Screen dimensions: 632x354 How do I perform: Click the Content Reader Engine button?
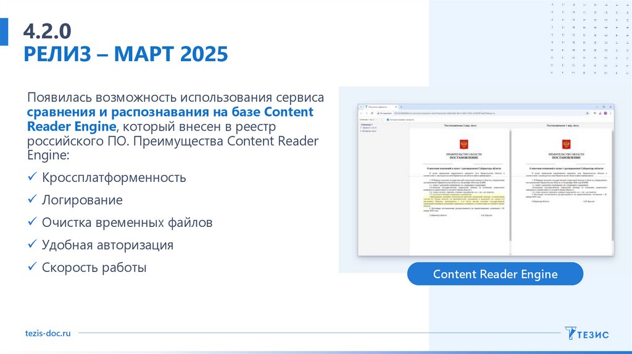[495, 274]
